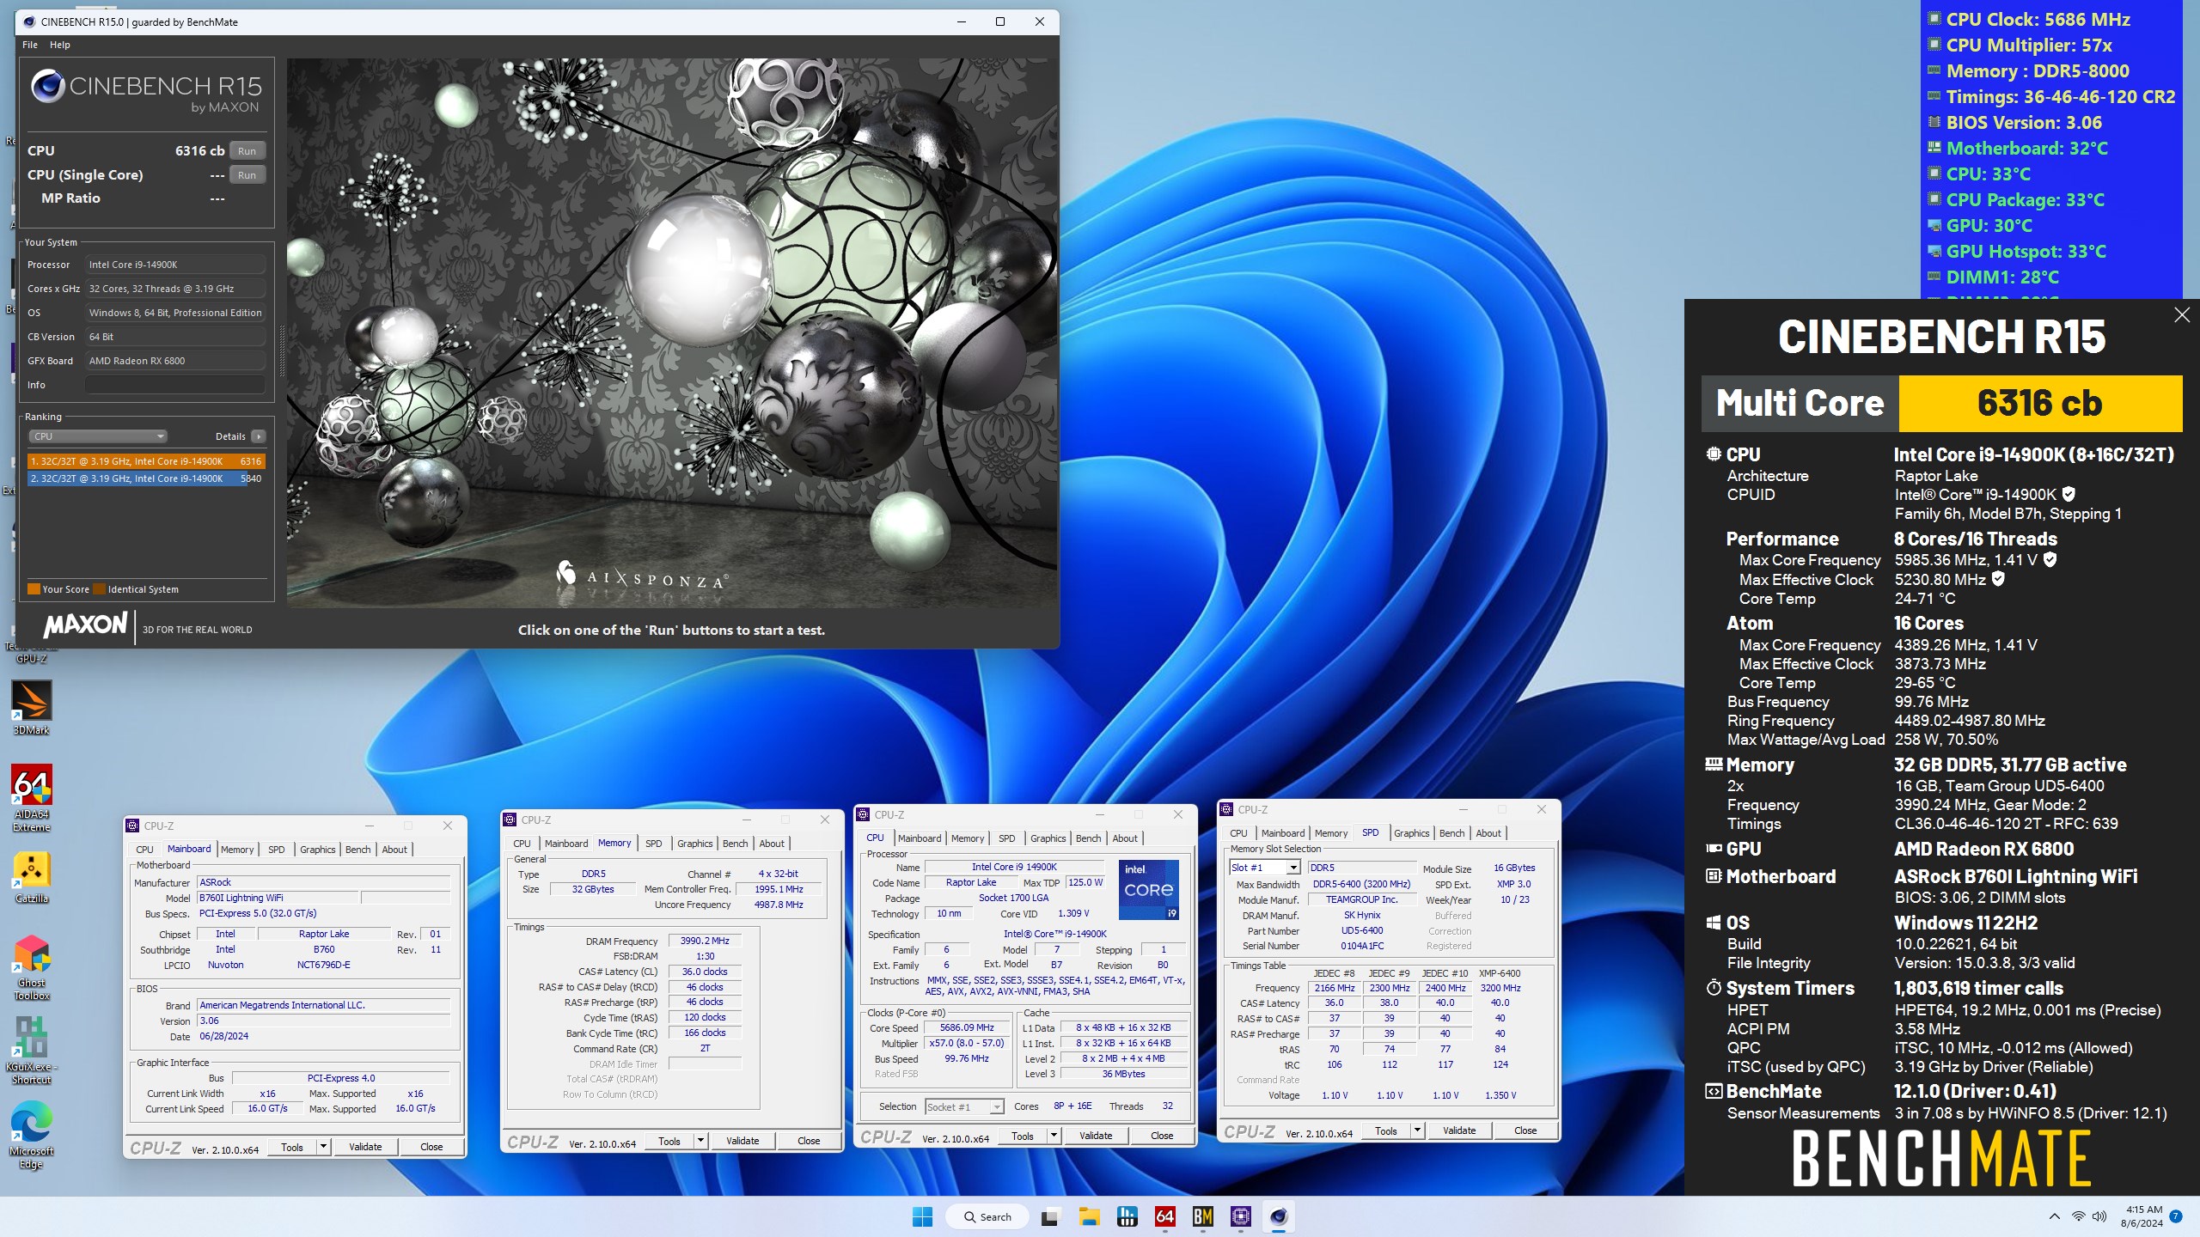
Task: Click the Intel Core i9 logo in CPU-Z
Action: [x=1149, y=888]
